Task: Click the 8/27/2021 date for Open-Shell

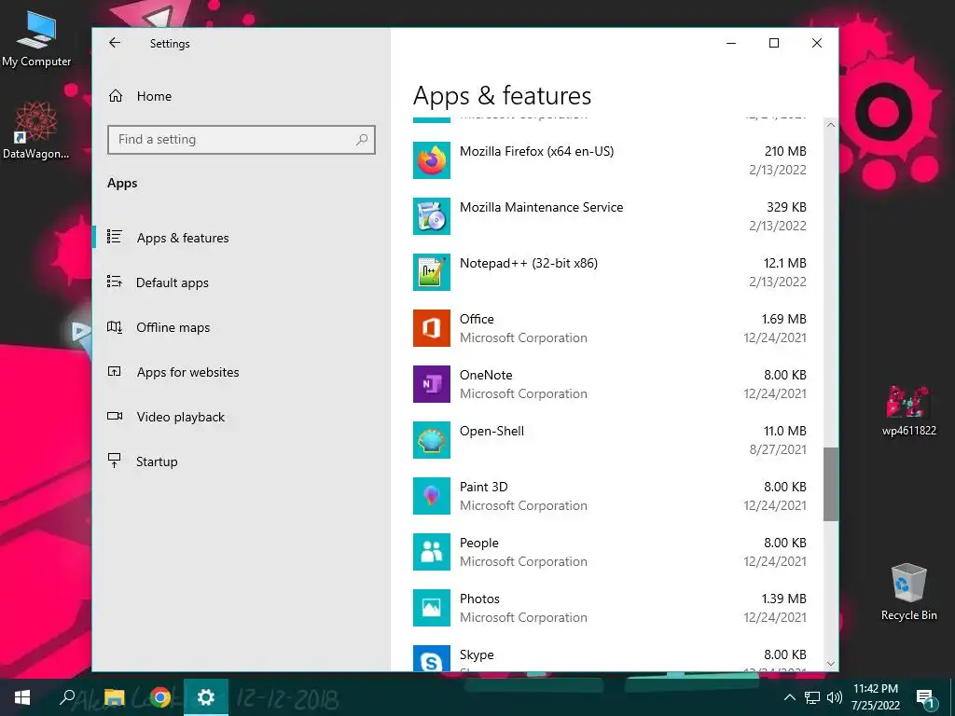Action: click(778, 449)
